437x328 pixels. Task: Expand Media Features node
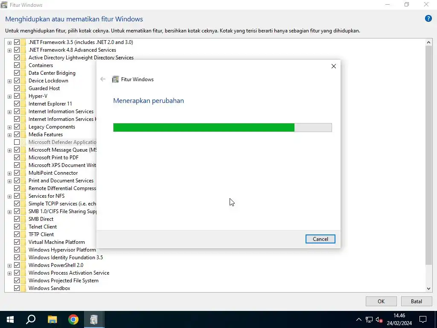[x=9, y=135]
